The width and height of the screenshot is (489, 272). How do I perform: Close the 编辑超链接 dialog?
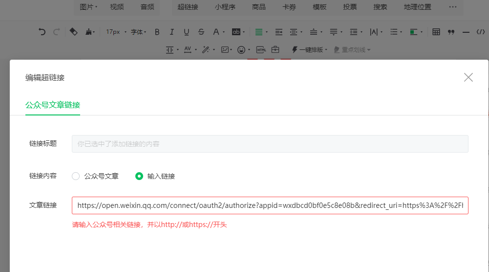[x=468, y=77]
